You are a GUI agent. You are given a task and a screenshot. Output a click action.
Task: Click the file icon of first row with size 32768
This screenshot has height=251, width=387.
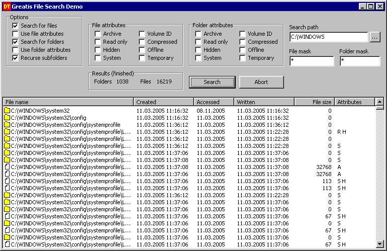pos(7,167)
